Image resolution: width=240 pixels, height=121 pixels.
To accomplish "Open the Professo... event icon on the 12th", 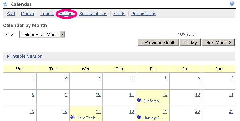I will (139, 100).
